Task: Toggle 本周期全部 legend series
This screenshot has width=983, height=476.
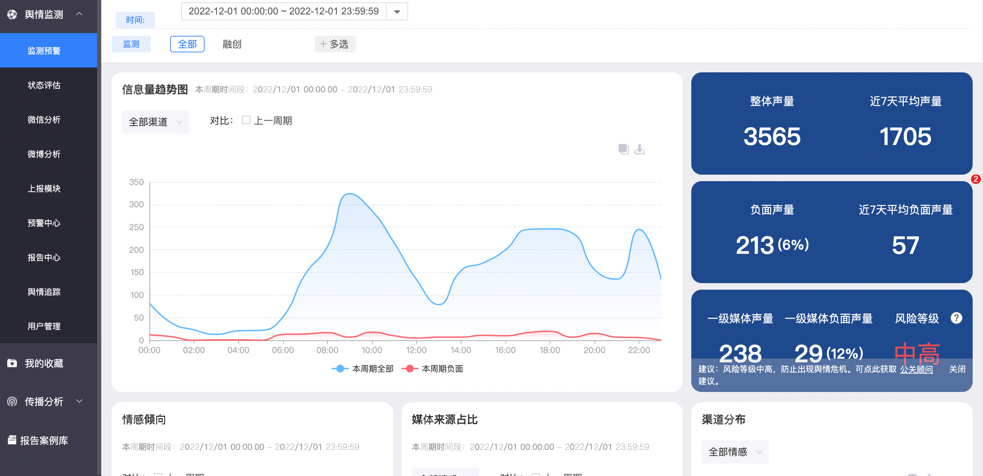Action: pyautogui.click(x=363, y=368)
